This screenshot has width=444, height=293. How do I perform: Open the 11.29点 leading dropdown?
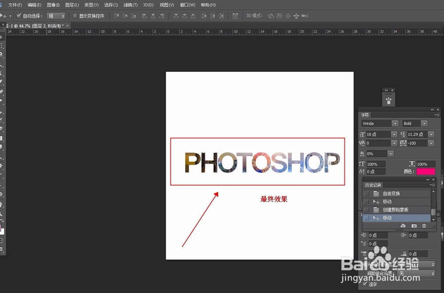(x=431, y=134)
